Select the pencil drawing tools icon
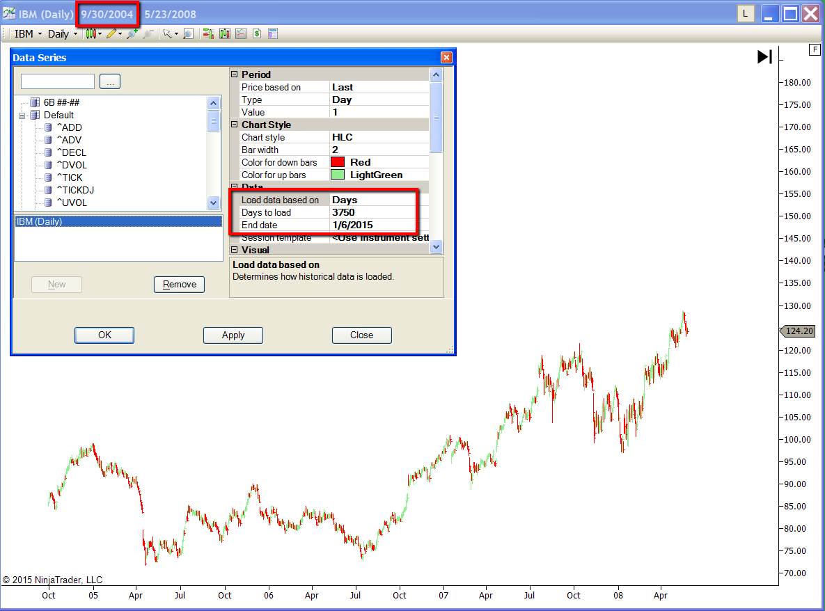 coord(111,33)
